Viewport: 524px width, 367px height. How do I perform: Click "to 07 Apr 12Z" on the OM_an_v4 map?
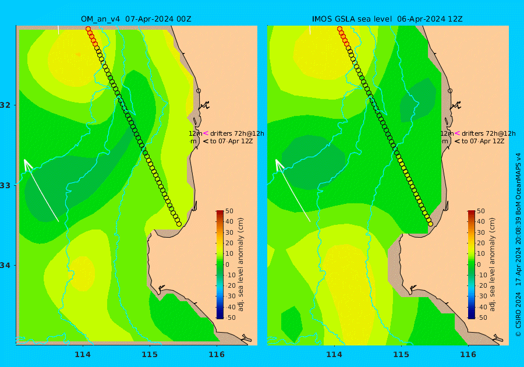click(x=231, y=141)
